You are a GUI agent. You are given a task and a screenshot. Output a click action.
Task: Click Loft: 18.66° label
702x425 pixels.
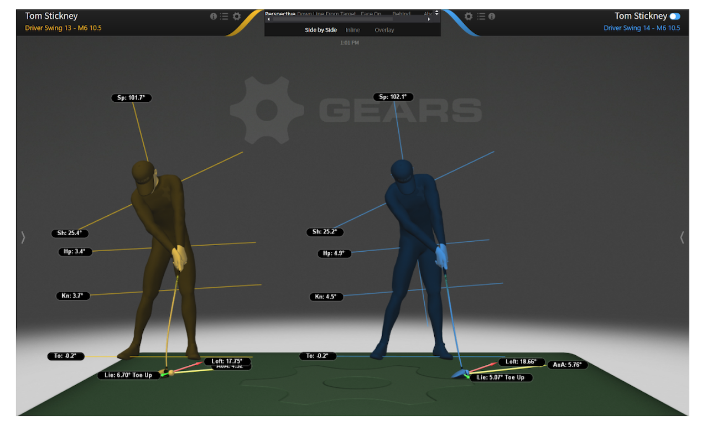pyautogui.click(x=522, y=362)
